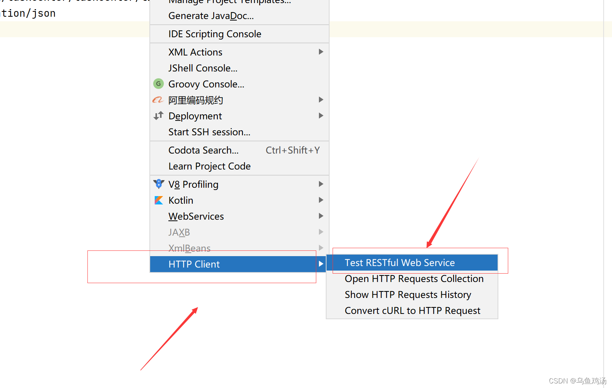Expand the Deployment submenu arrow
The image size is (612, 388).
click(321, 116)
